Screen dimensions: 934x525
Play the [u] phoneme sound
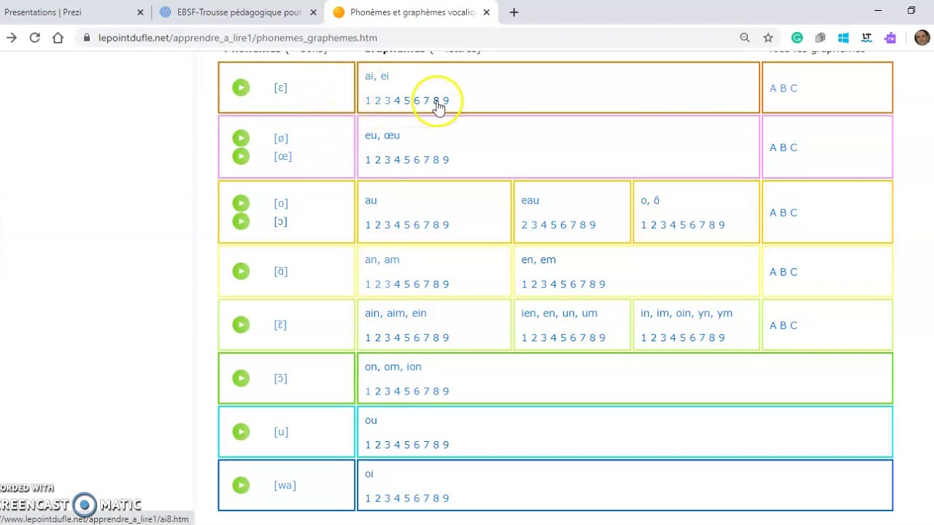(241, 432)
